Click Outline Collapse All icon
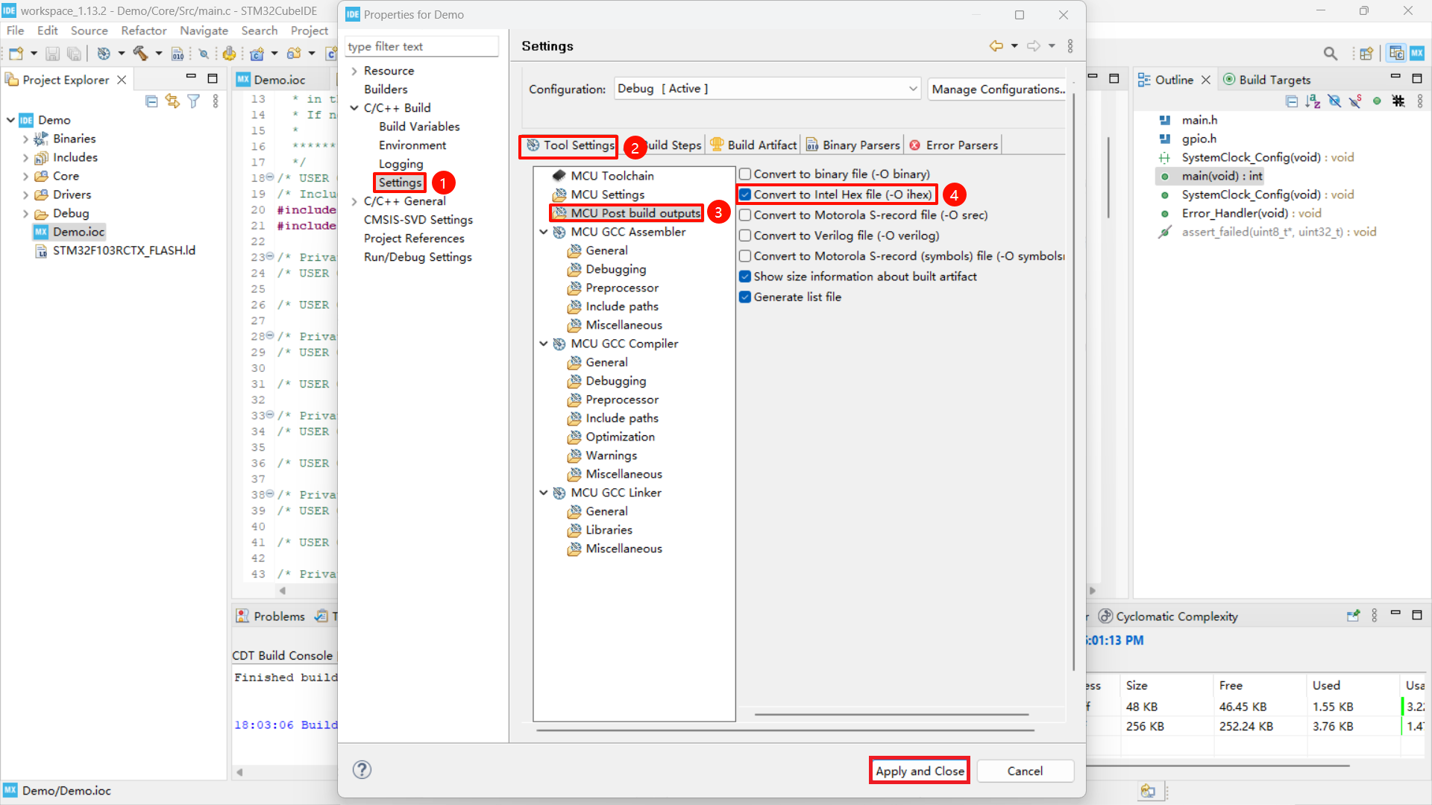1432x805 pixels. point(1292,101)
